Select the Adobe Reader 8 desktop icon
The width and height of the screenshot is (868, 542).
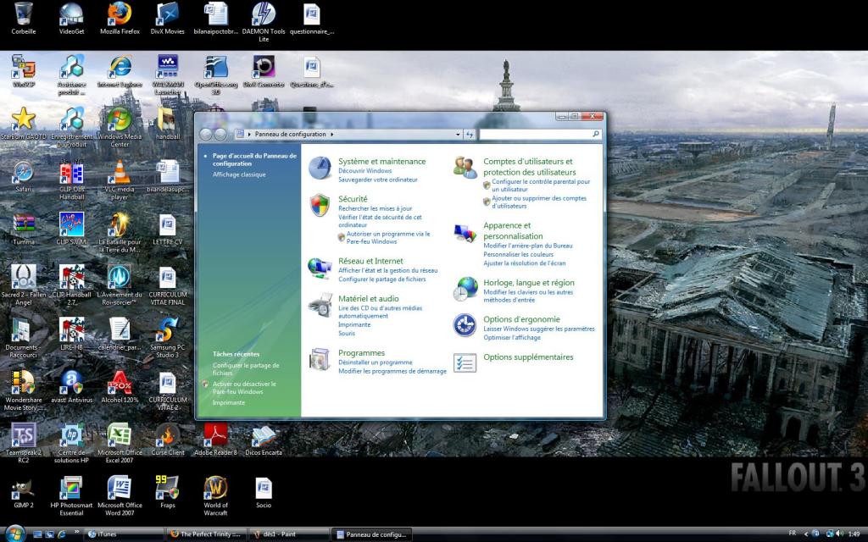pos(215,440)
